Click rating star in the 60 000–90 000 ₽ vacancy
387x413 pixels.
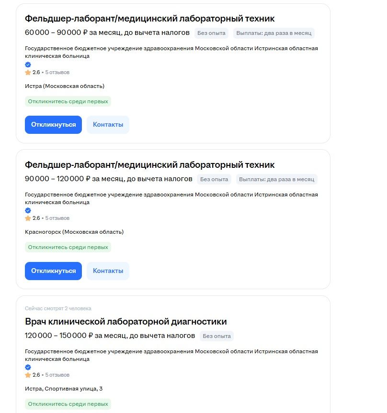click(28, 73)
